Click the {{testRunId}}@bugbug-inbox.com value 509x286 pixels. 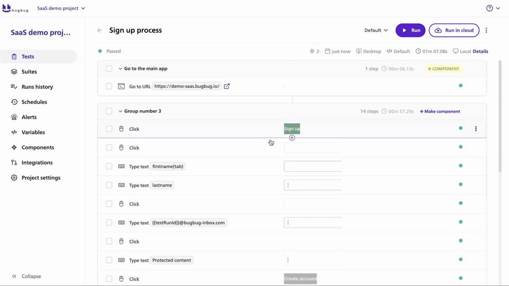tap(188, 223)
